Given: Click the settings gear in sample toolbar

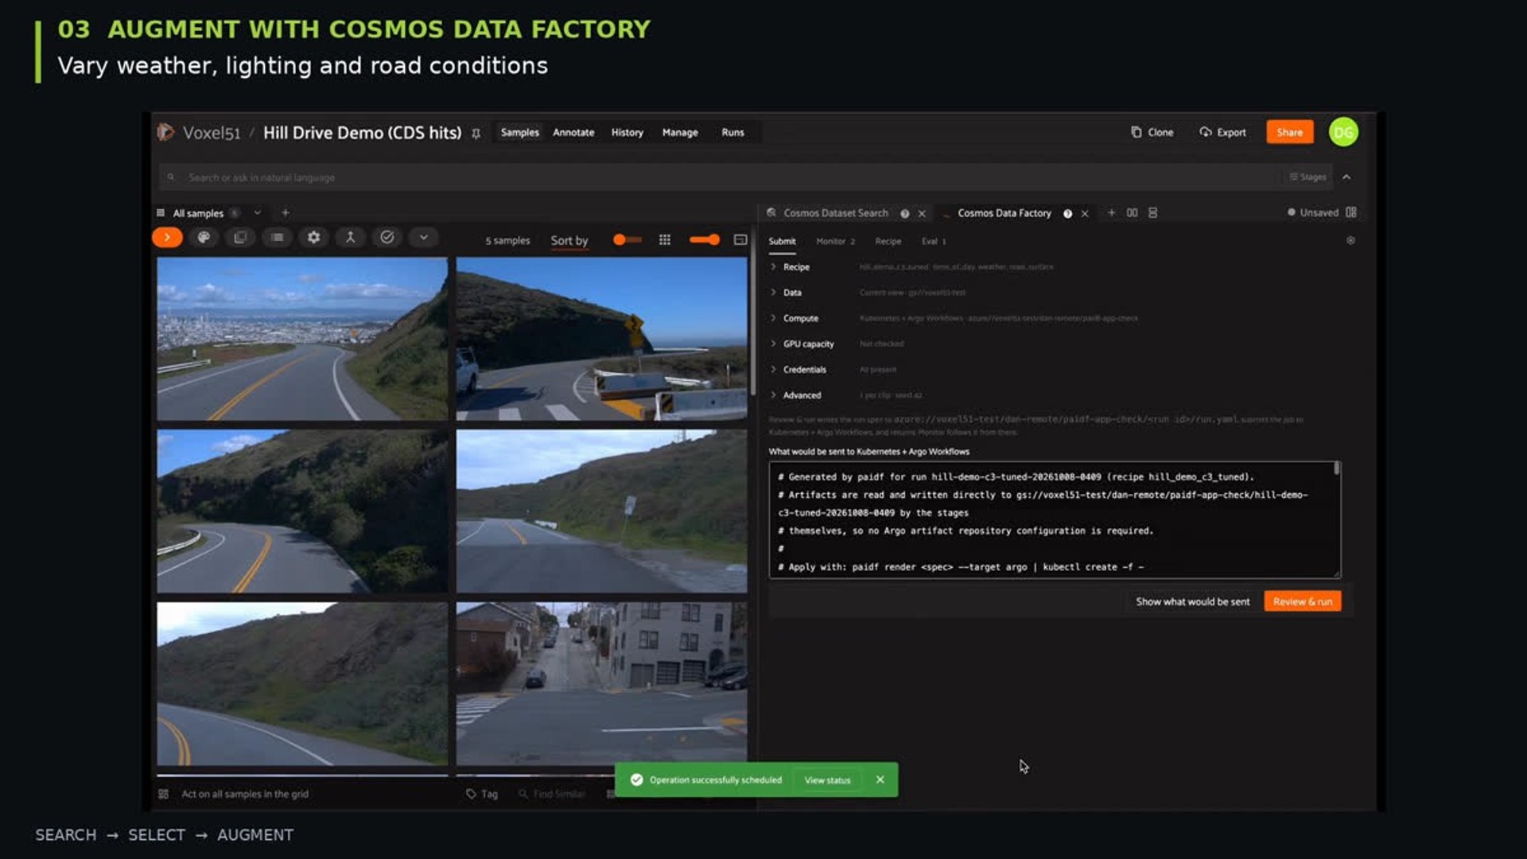Looking at the screenshot, I should pos(313,237).
